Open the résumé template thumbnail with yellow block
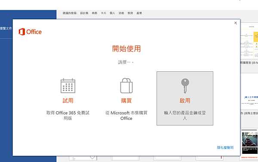This screenshot has height=162, width=258. pyautogui.click(x=249, y=41)
